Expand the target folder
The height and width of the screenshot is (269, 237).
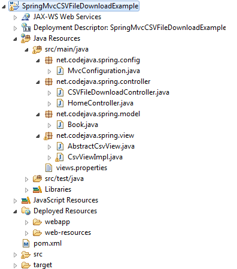click(x=15, y=265)
